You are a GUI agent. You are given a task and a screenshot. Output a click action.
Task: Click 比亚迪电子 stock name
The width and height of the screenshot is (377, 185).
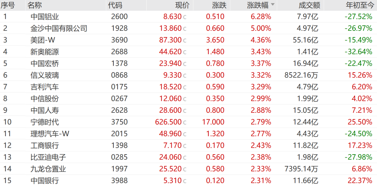(x=48, y=157)
